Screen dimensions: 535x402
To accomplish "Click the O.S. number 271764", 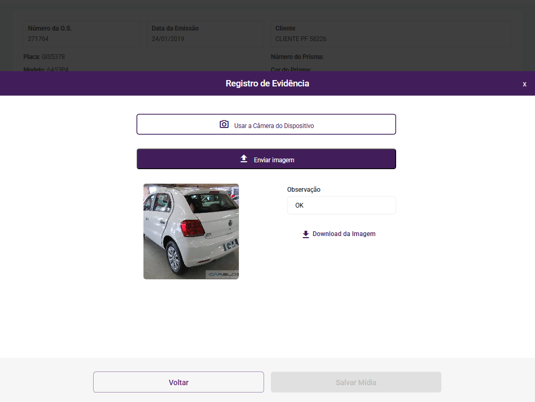I will (x=38, y=39).
